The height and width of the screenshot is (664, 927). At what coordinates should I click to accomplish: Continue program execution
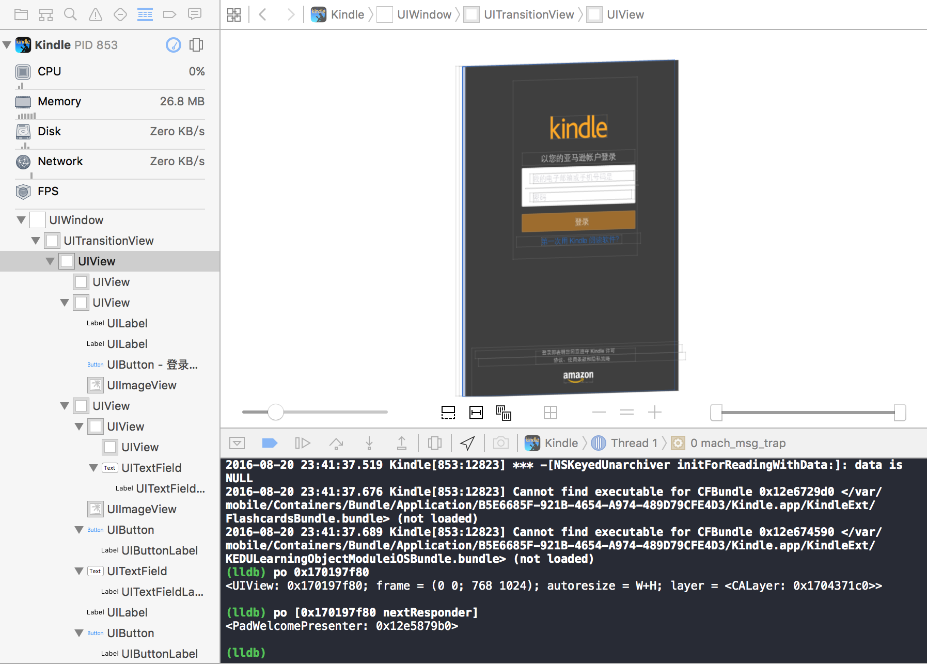pos(303,443)
